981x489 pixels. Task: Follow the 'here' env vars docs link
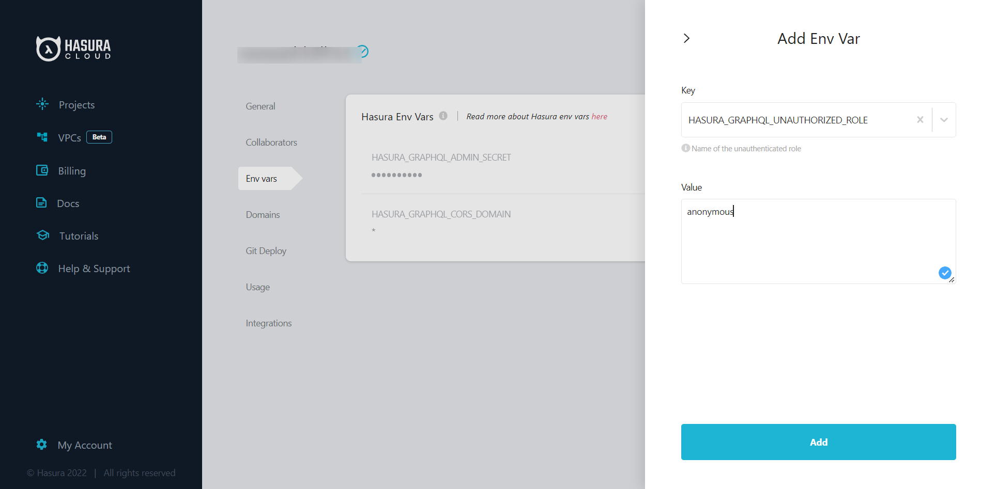coord(599,117)
